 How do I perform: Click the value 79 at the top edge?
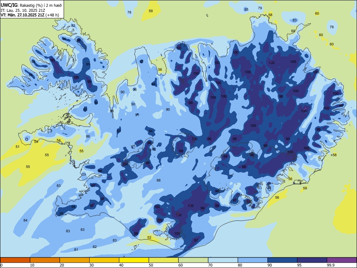260,8
